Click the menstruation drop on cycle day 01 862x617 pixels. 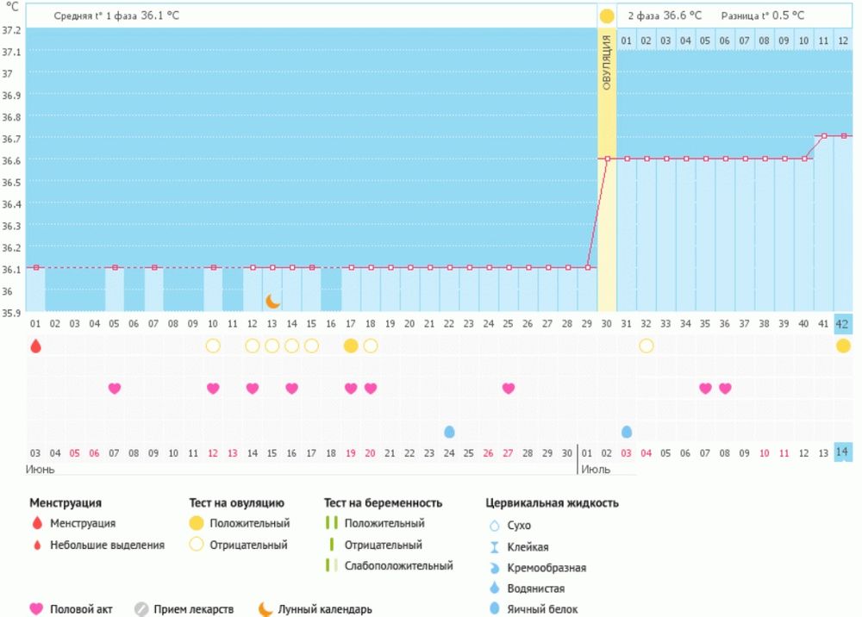tap(35, 346)
